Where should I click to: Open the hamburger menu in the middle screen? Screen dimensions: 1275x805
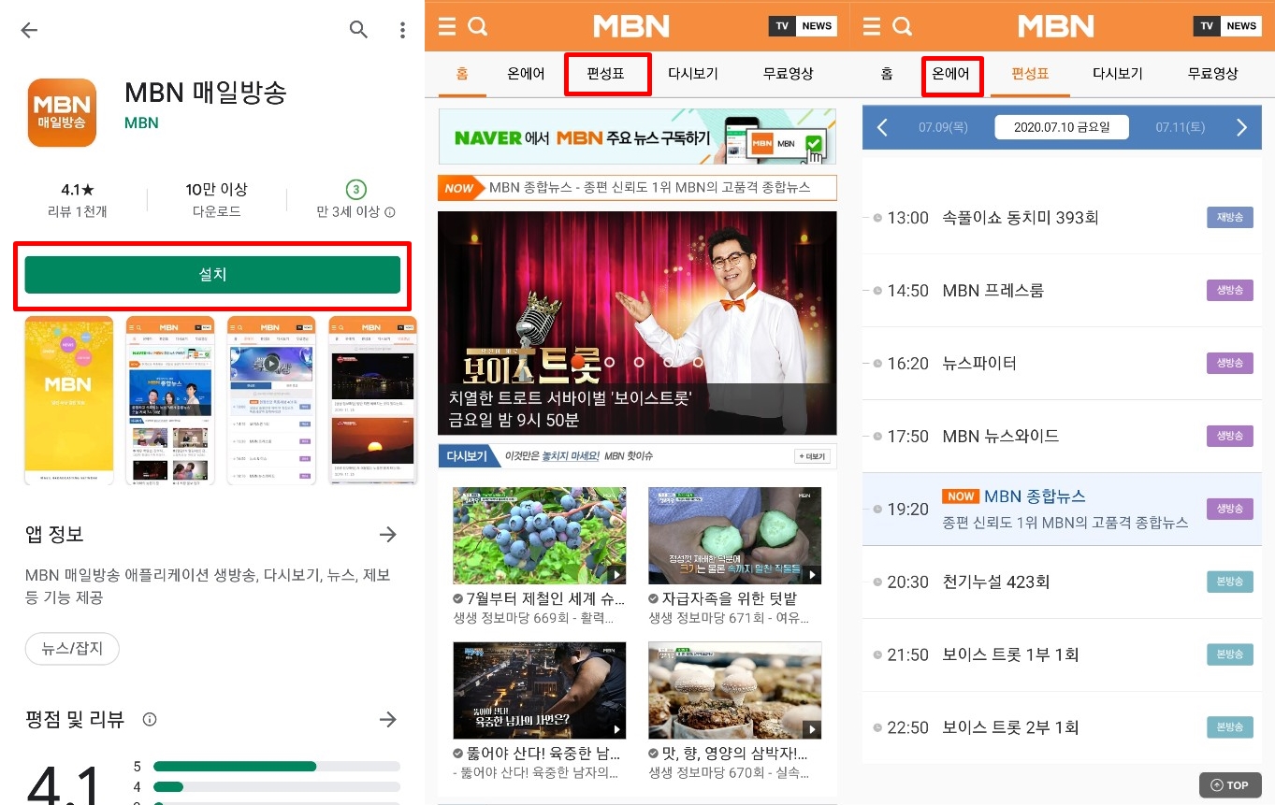tap(447, 26)
